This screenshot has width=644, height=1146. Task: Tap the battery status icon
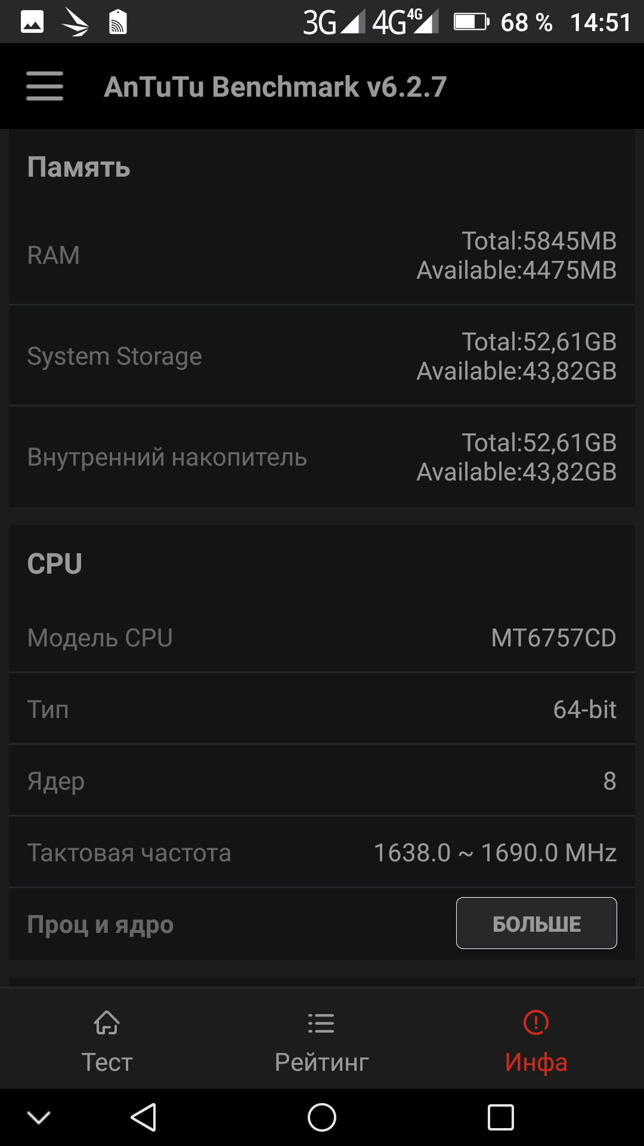pyautogui.click(x=470, y=23)
